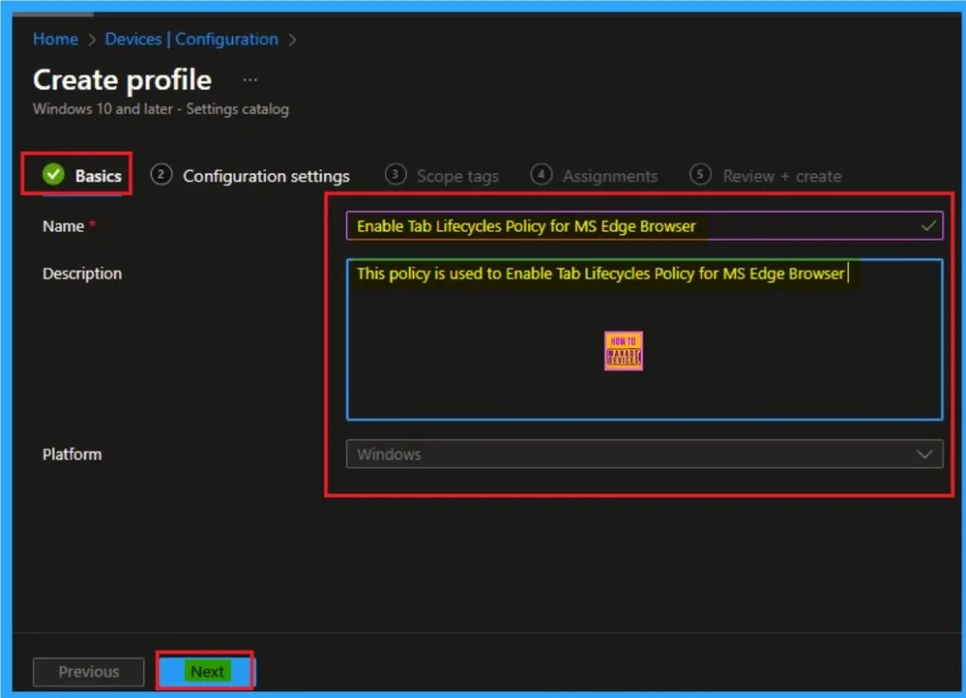This screenshot has height=698, width=966.
Task: Click the Name field label
Action: tap(63, 226)
